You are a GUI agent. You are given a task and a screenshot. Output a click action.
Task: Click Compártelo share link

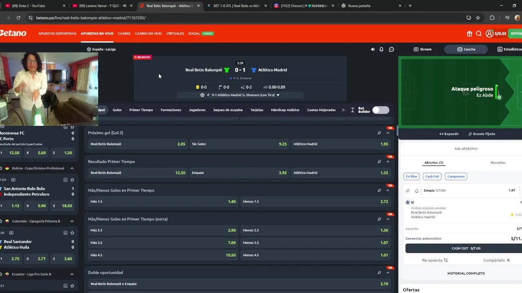[497, 260]
